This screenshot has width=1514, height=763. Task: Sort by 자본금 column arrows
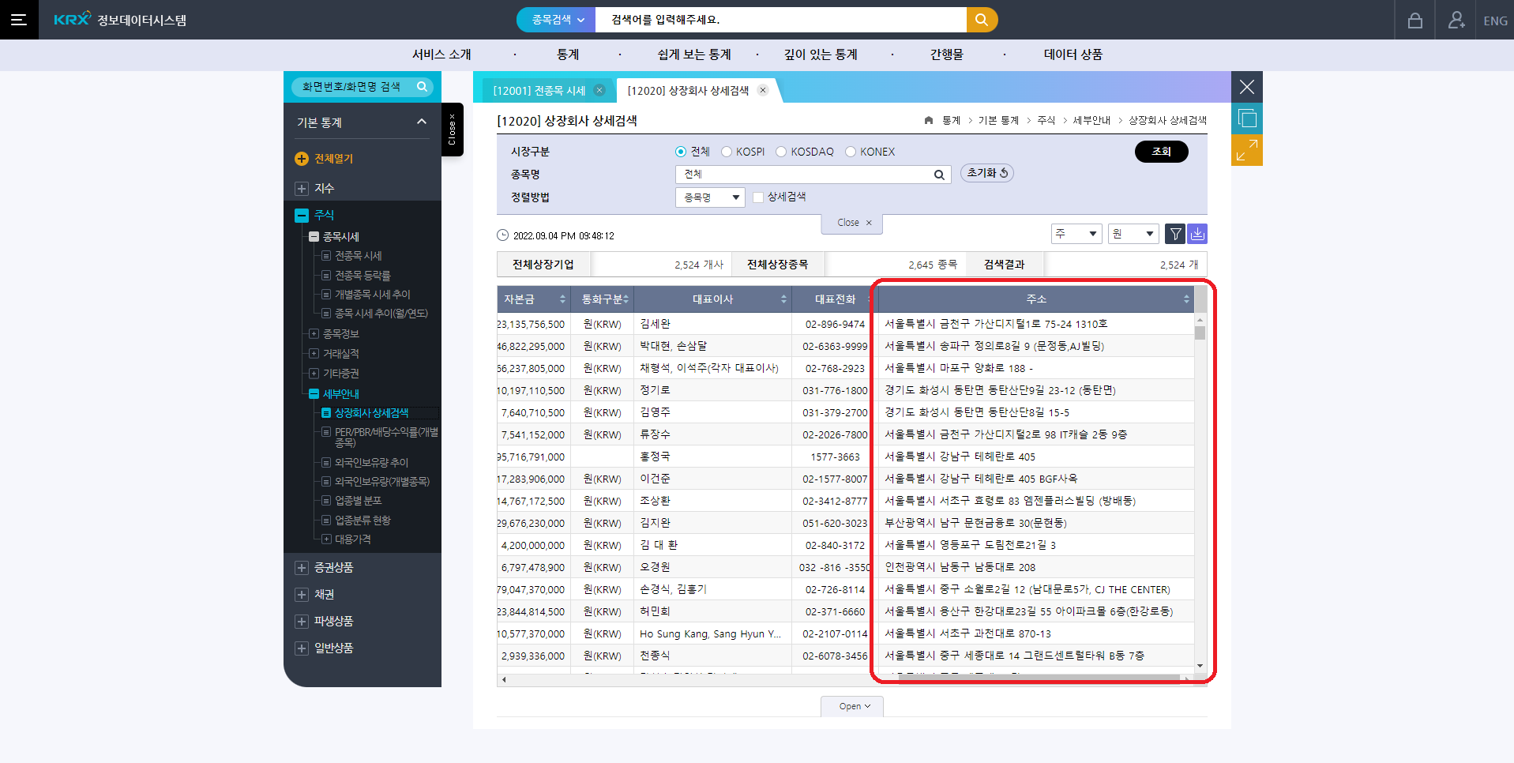562,299
